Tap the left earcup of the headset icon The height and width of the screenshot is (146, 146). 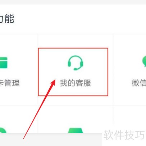(x=69, y=64)
